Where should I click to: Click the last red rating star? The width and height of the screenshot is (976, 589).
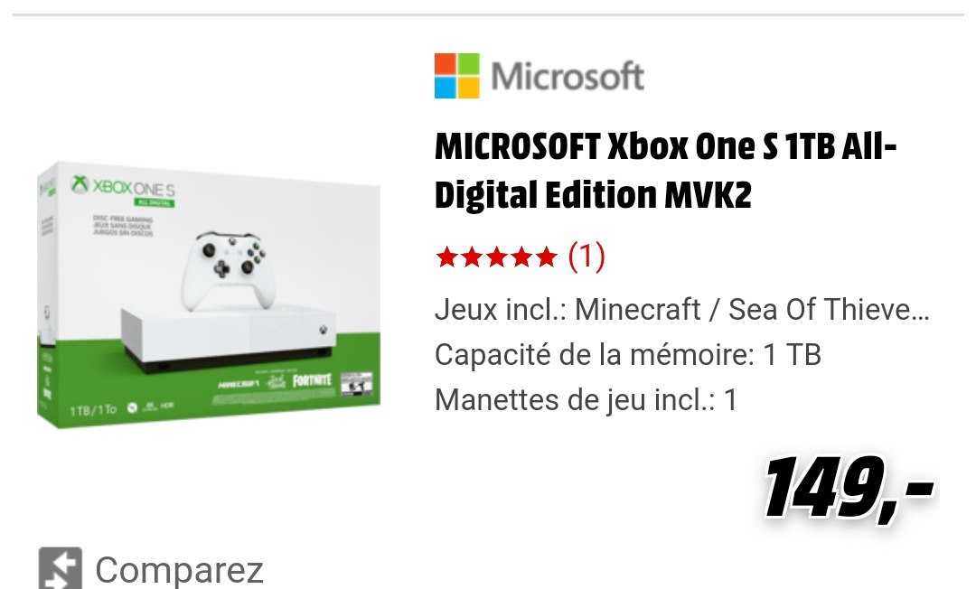pyautogui.click(x=545, y=257)
